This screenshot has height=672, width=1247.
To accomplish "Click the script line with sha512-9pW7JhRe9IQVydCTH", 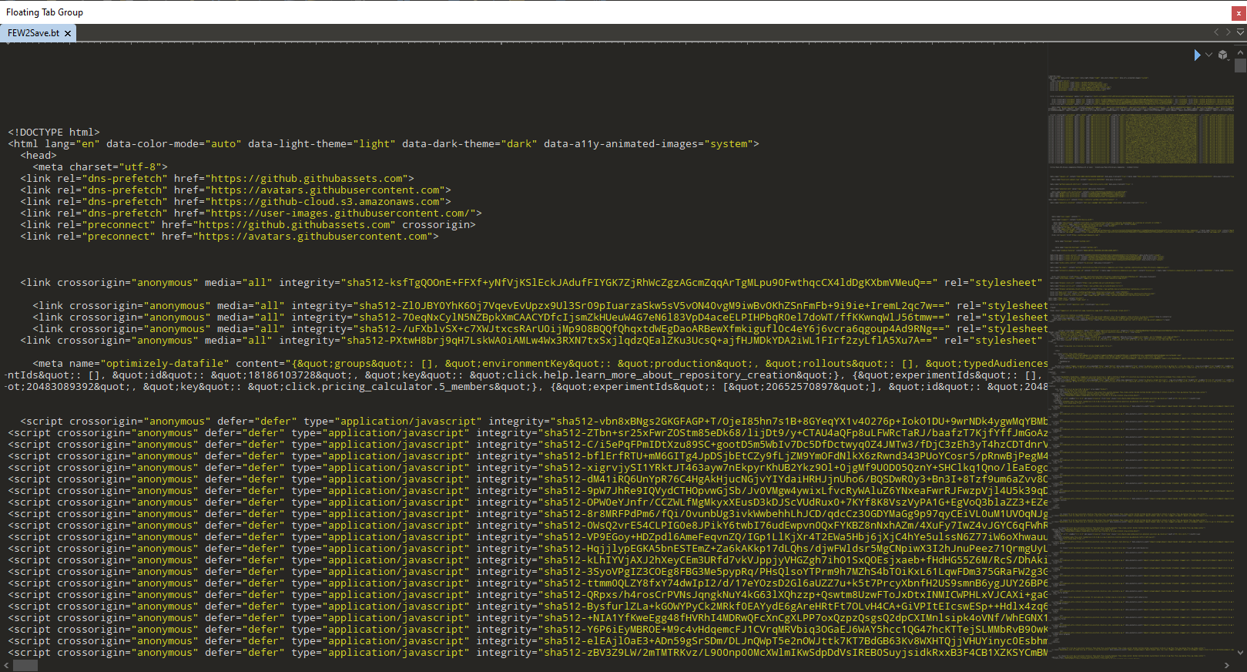I will [x=528, y=491].
